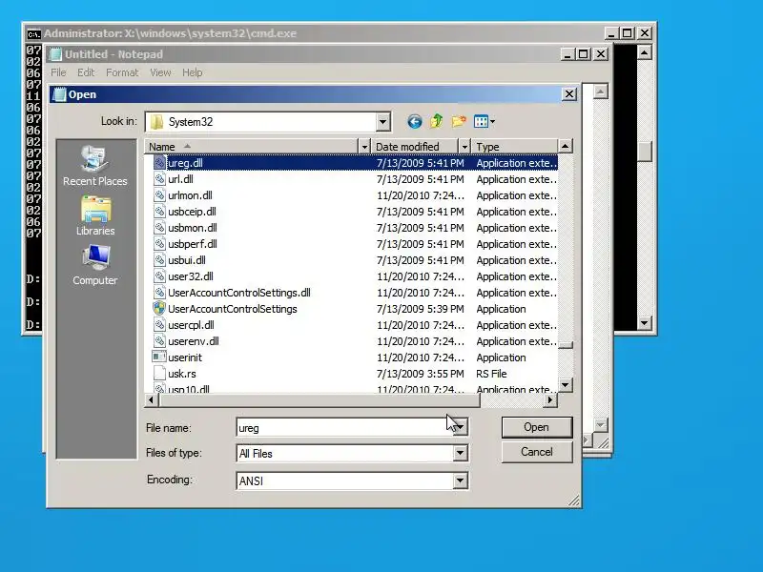Screen dimensions: 763x572
Task: Select the userenv.dll file icon
Action: point(159,341)
